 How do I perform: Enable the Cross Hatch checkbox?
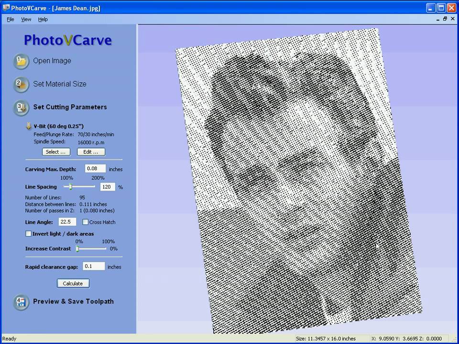(x=85, y=222)
